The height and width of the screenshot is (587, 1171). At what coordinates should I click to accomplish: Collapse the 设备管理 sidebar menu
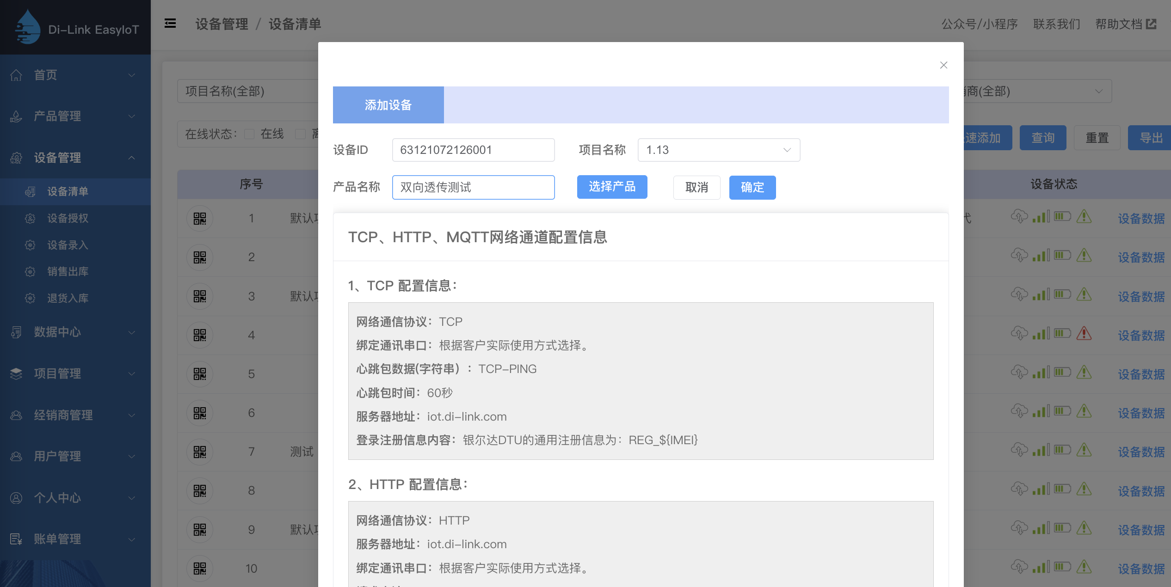[75, 158]
